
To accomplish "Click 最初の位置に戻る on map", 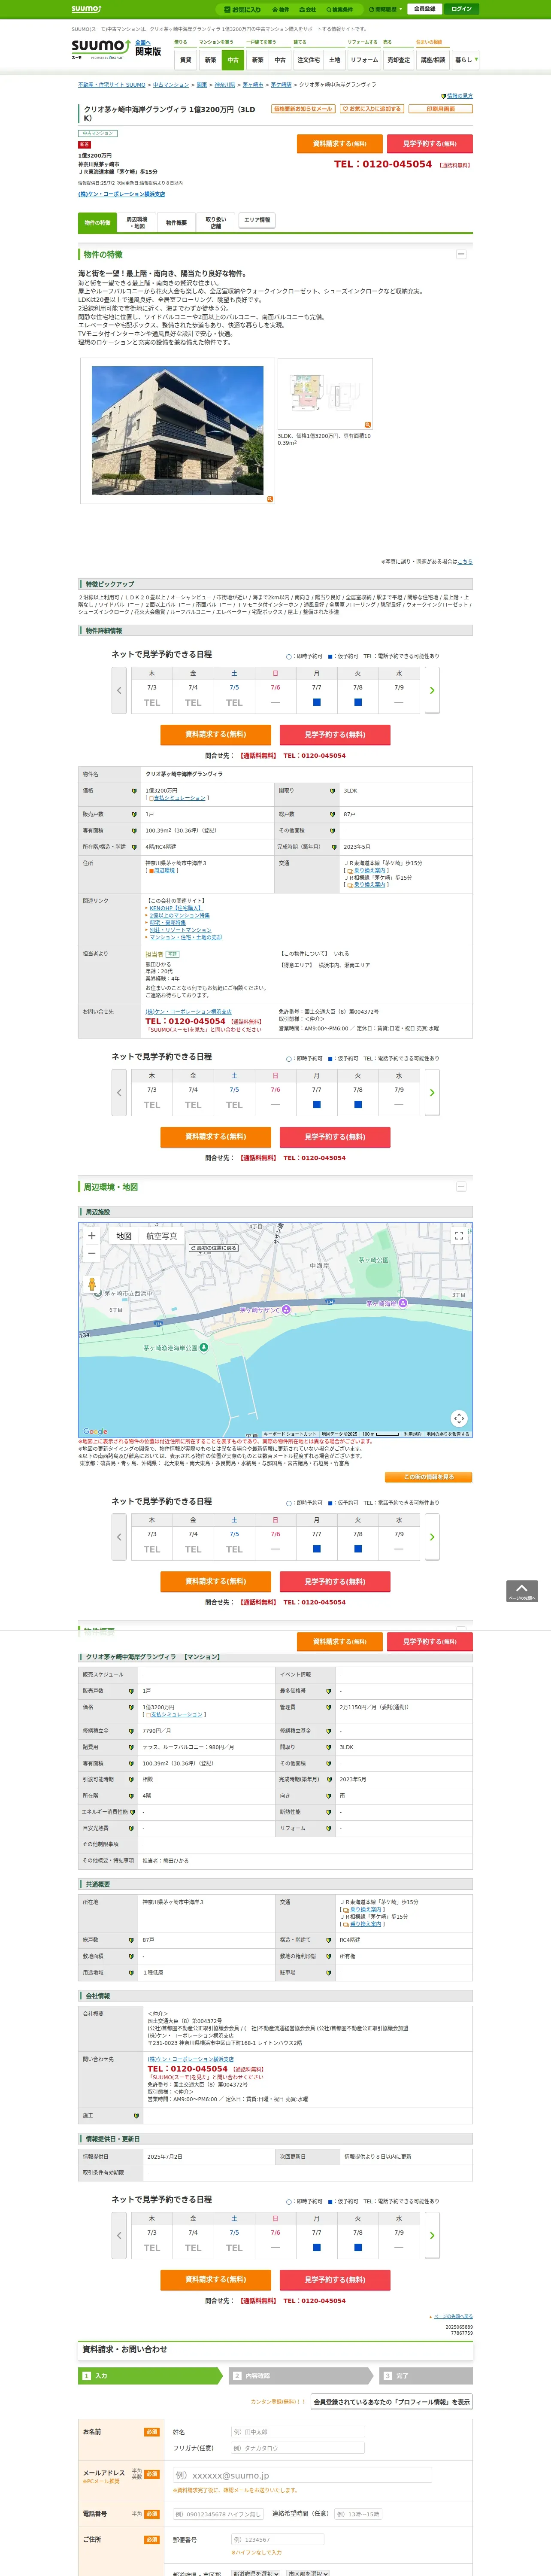I will 214,1248.
